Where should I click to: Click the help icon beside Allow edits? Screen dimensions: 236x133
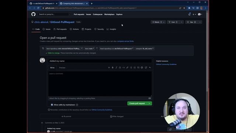tap(77, 105)
